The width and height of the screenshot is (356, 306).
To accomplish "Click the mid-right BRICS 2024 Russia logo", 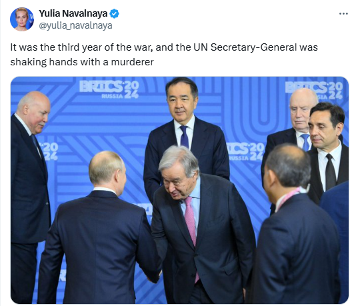I will tap(246, 151).
